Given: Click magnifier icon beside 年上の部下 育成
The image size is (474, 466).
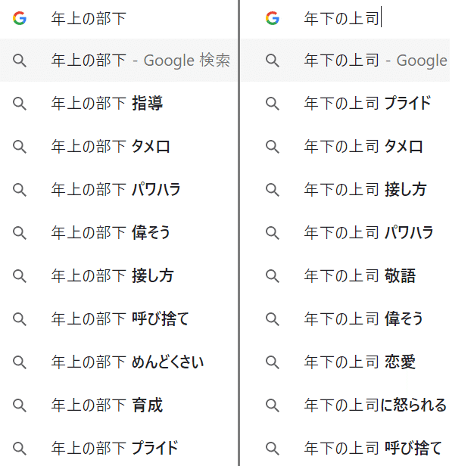Looking at the screenshot, I should [x=20, y=405].
